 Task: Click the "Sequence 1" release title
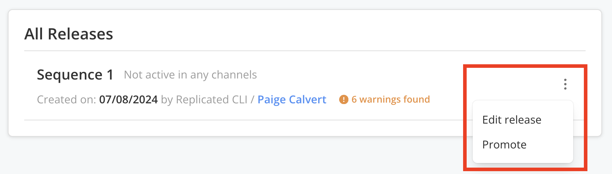75,75
